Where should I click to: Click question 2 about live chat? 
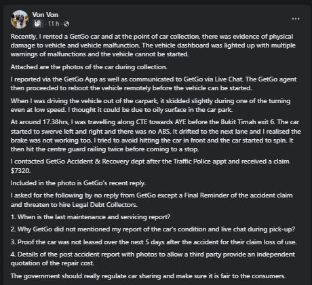(153, 229)
